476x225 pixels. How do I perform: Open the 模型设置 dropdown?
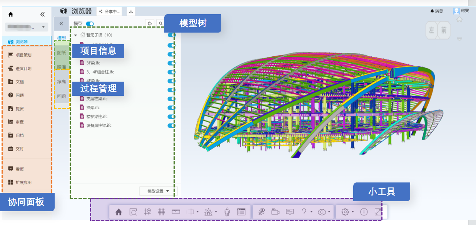[159, 191]
